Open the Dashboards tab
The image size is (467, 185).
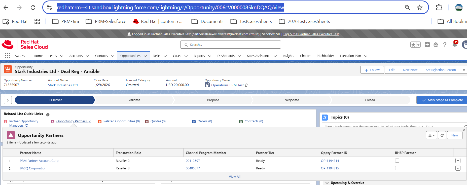(226, 56)
